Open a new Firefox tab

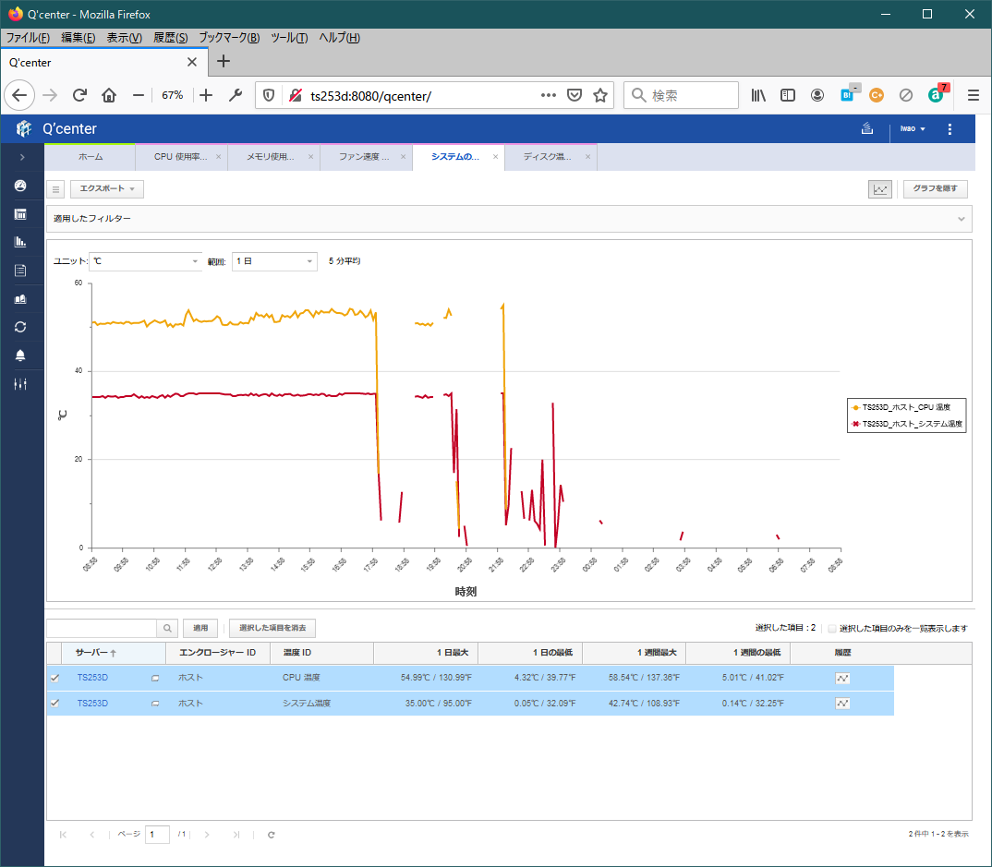pos(224,61)
